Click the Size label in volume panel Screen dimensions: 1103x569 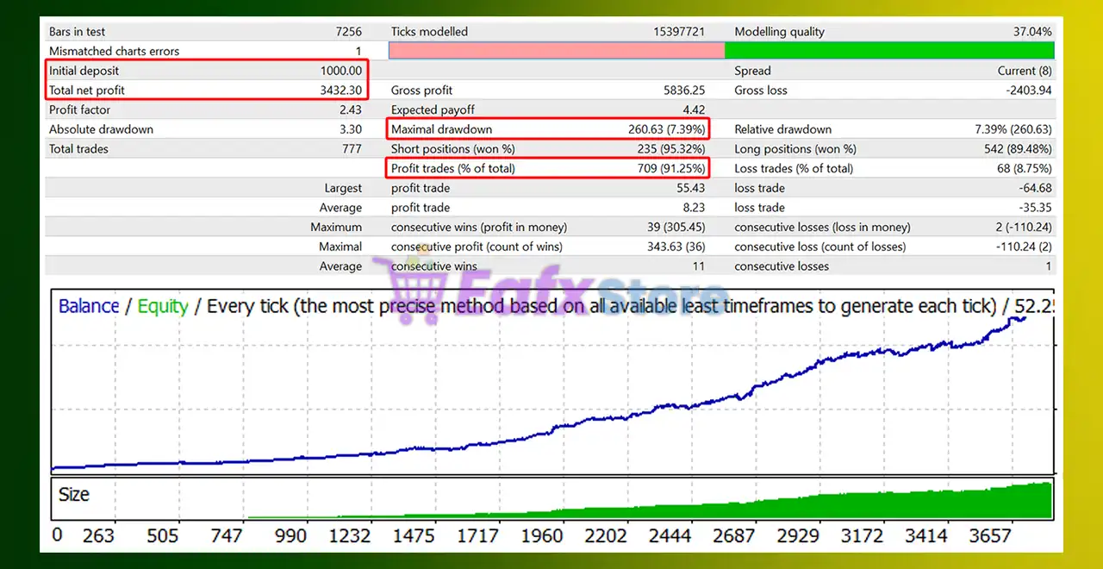pos(74,495)
